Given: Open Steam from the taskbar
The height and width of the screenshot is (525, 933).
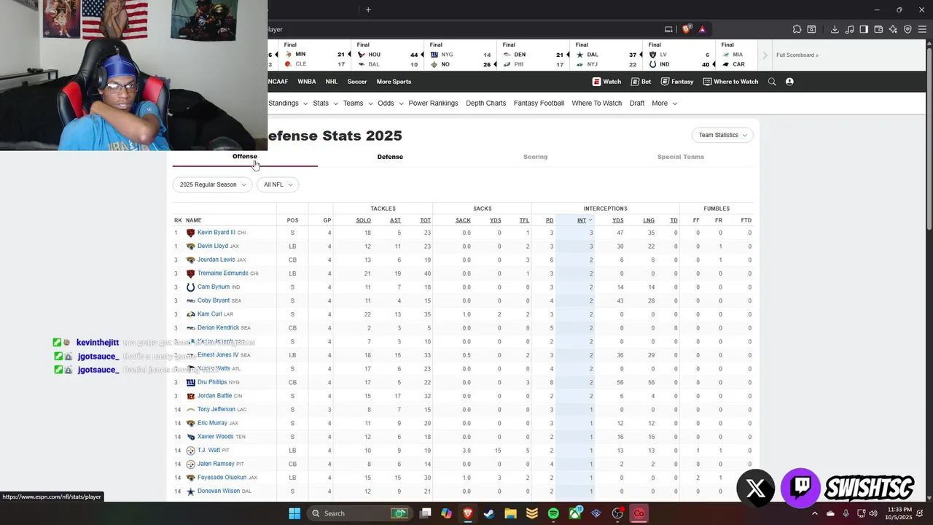Looking at the screenshot, I should click(x=489, y=513).
